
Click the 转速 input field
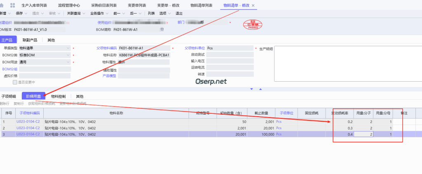click(x=230, y=74)
